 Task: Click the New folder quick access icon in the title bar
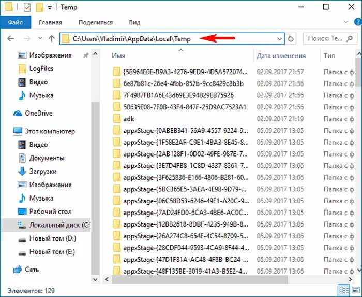[x=40, y=7]
